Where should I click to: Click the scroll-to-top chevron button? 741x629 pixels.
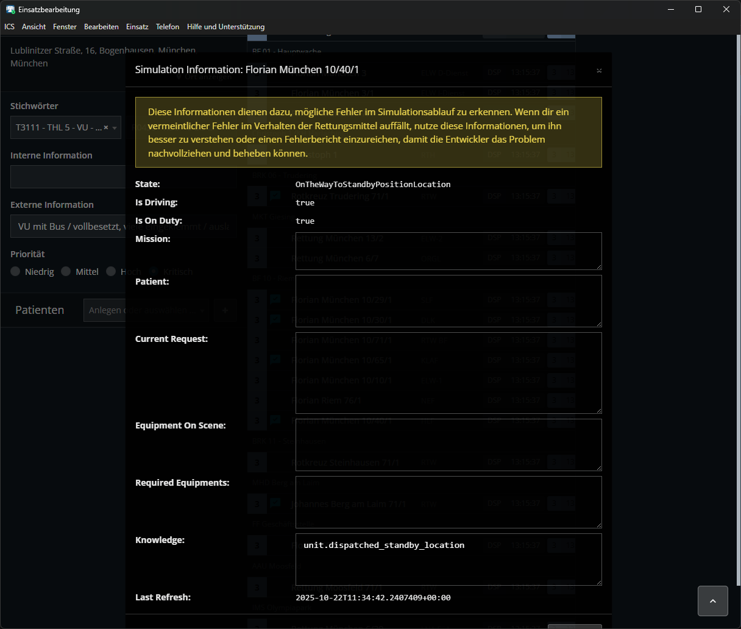pyautogui.click(x=712, y=601)
